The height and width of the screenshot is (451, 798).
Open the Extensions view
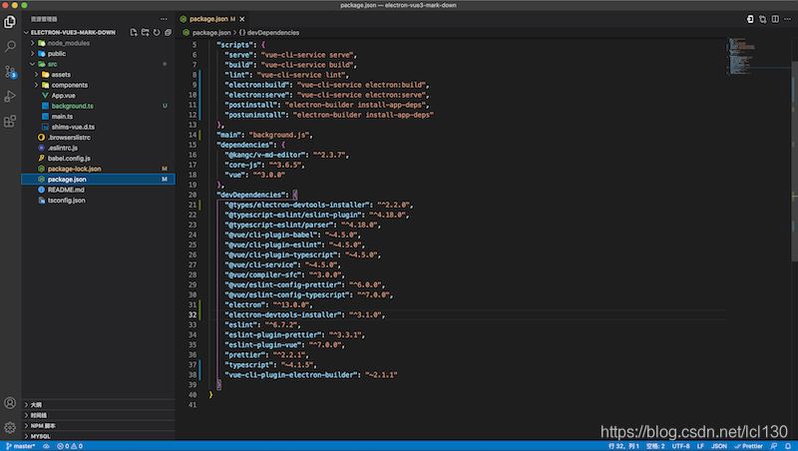10,121
